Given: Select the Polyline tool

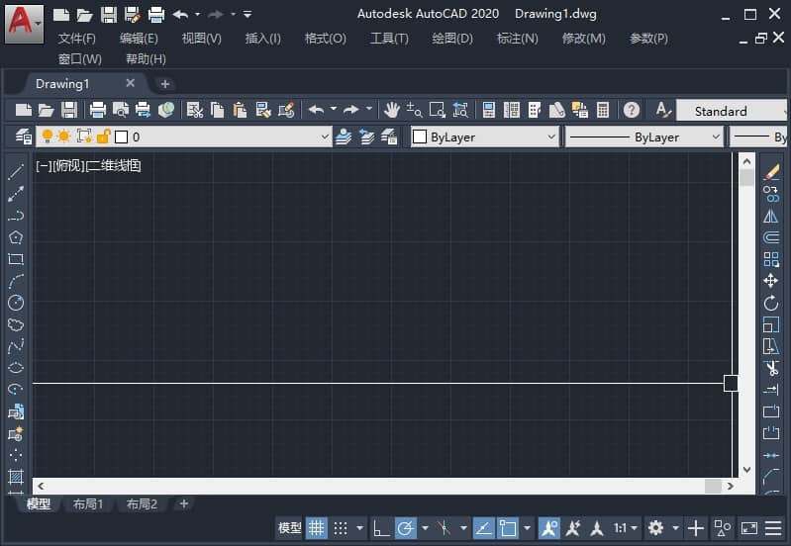Looking at the screenshot, I should click(x=16, y=216).
